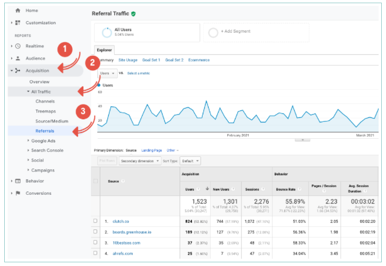The image size is (386, 266).
Task: Switch to Goal Set 2 tab
Action: pyautogui.click(x=174, y=60)
